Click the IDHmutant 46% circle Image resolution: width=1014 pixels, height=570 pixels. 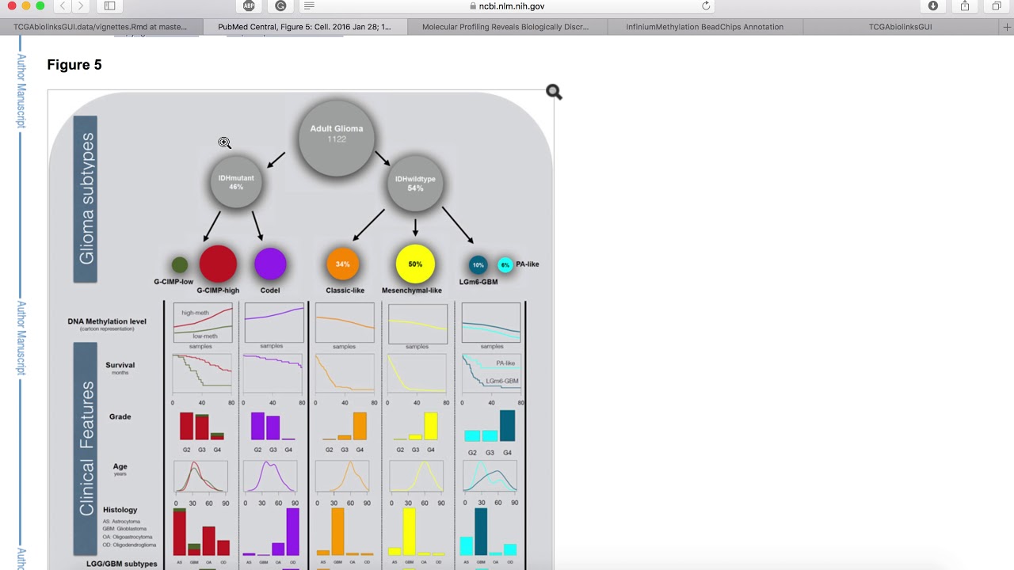click(x=236, y=183)
